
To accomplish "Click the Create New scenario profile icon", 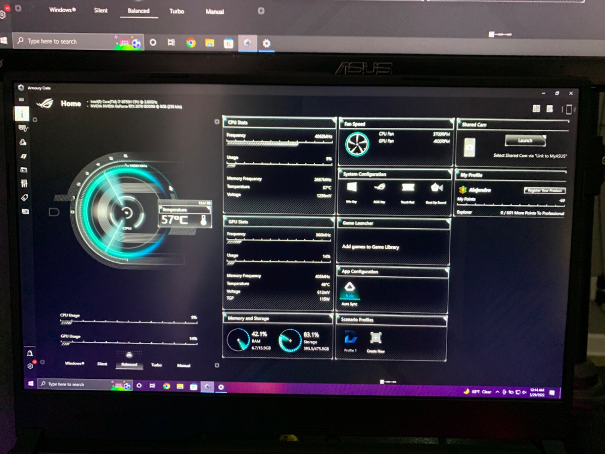I will coord(375,337).
